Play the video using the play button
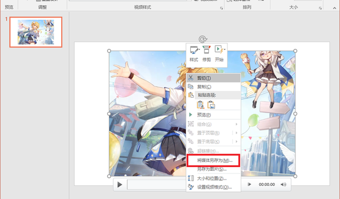340x199 pixels. [120, 185]
